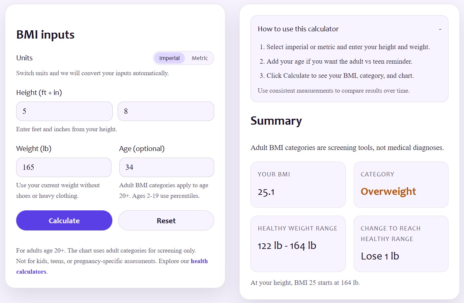Click the feet height input field
Viewport: 464px width, 303px height.
(64, 111)
